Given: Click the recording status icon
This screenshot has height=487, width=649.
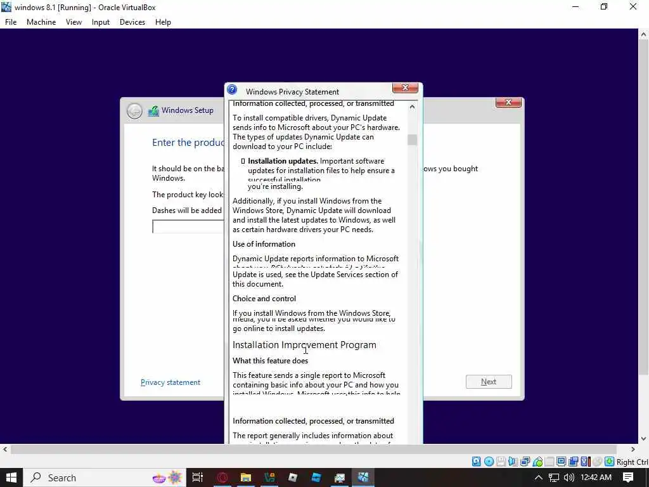Looking at the screenshot, I should (573, 462).
